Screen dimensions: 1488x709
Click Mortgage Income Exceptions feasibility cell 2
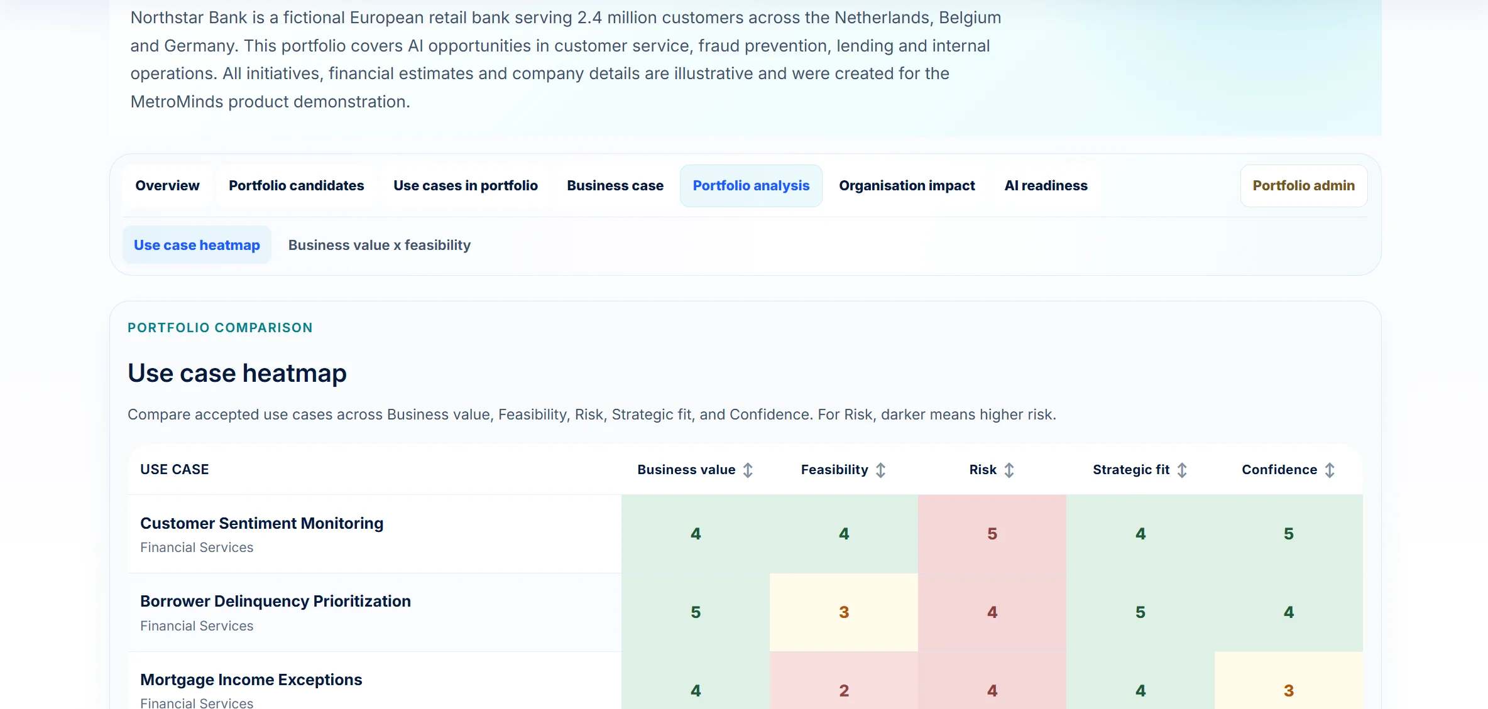click(x=843, y=681)
